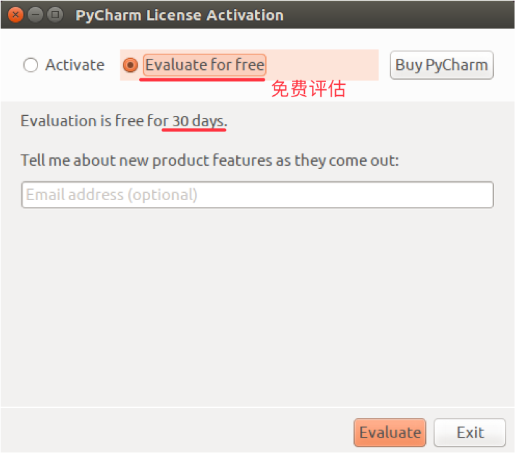Screen dimensions: 521x457
Task: Click the empty title bar area right of the title
Action: pos(399,15)
